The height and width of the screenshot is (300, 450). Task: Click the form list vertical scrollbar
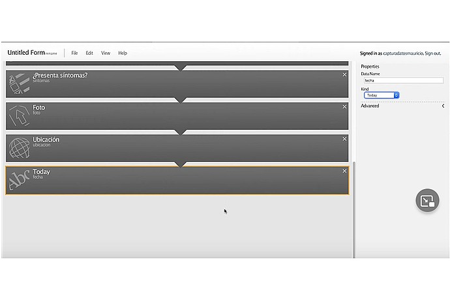click(354, 209)
